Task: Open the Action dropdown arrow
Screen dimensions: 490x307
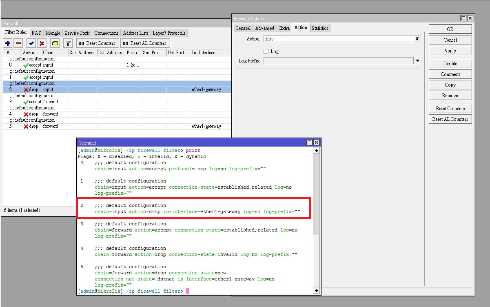Action: tap(417, 39)
